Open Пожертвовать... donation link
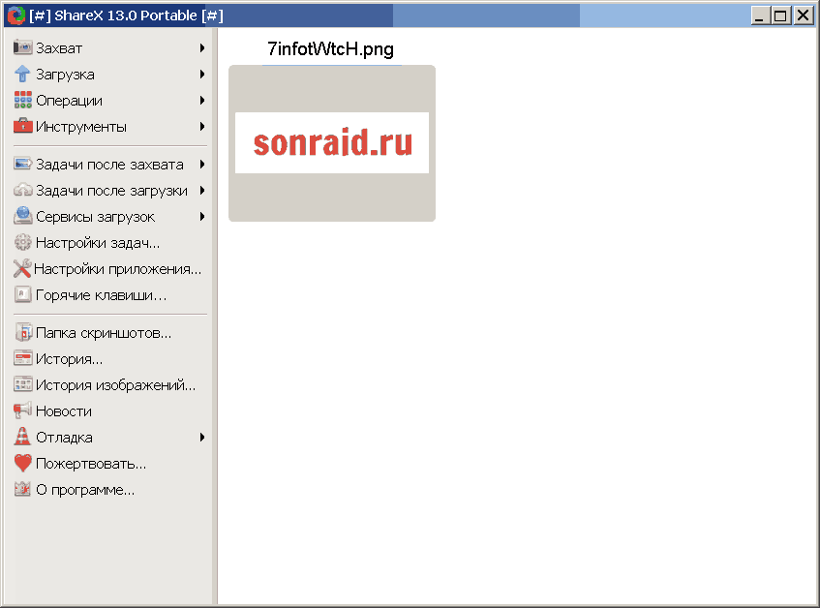Screen dimensions: 820x608 click(110, 463)
